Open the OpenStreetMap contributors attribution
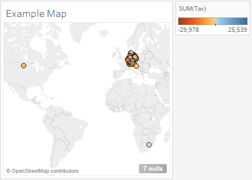Viewport: 252px width, 180px height. pyautogui.click(x=42, y=171)
